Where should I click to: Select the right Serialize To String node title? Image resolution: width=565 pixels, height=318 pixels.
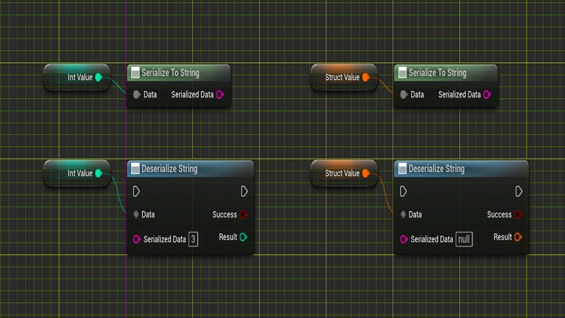coord(437,73)
